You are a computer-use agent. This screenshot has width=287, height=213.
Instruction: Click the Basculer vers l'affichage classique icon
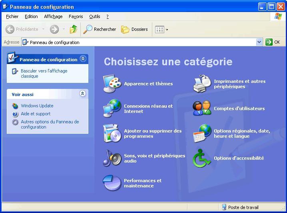15,71
